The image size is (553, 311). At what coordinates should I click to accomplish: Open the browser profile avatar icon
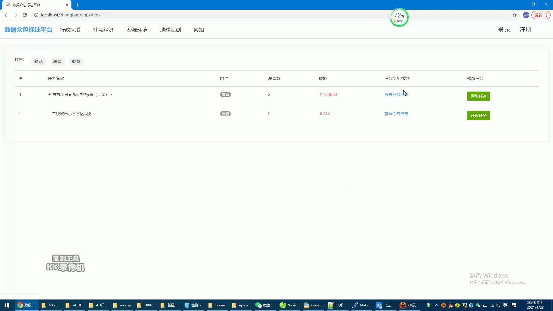(x=526, y=15)
